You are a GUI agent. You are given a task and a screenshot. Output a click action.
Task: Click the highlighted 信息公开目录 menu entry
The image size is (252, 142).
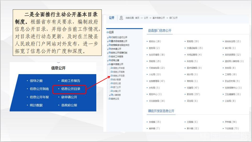(71, 89)
